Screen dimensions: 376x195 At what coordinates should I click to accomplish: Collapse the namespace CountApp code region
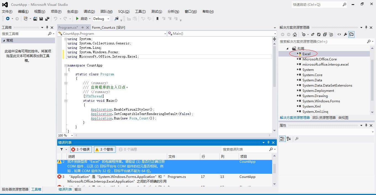[66, 65]
